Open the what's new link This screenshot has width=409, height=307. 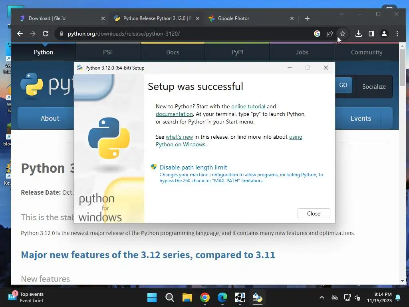[179, 137]
